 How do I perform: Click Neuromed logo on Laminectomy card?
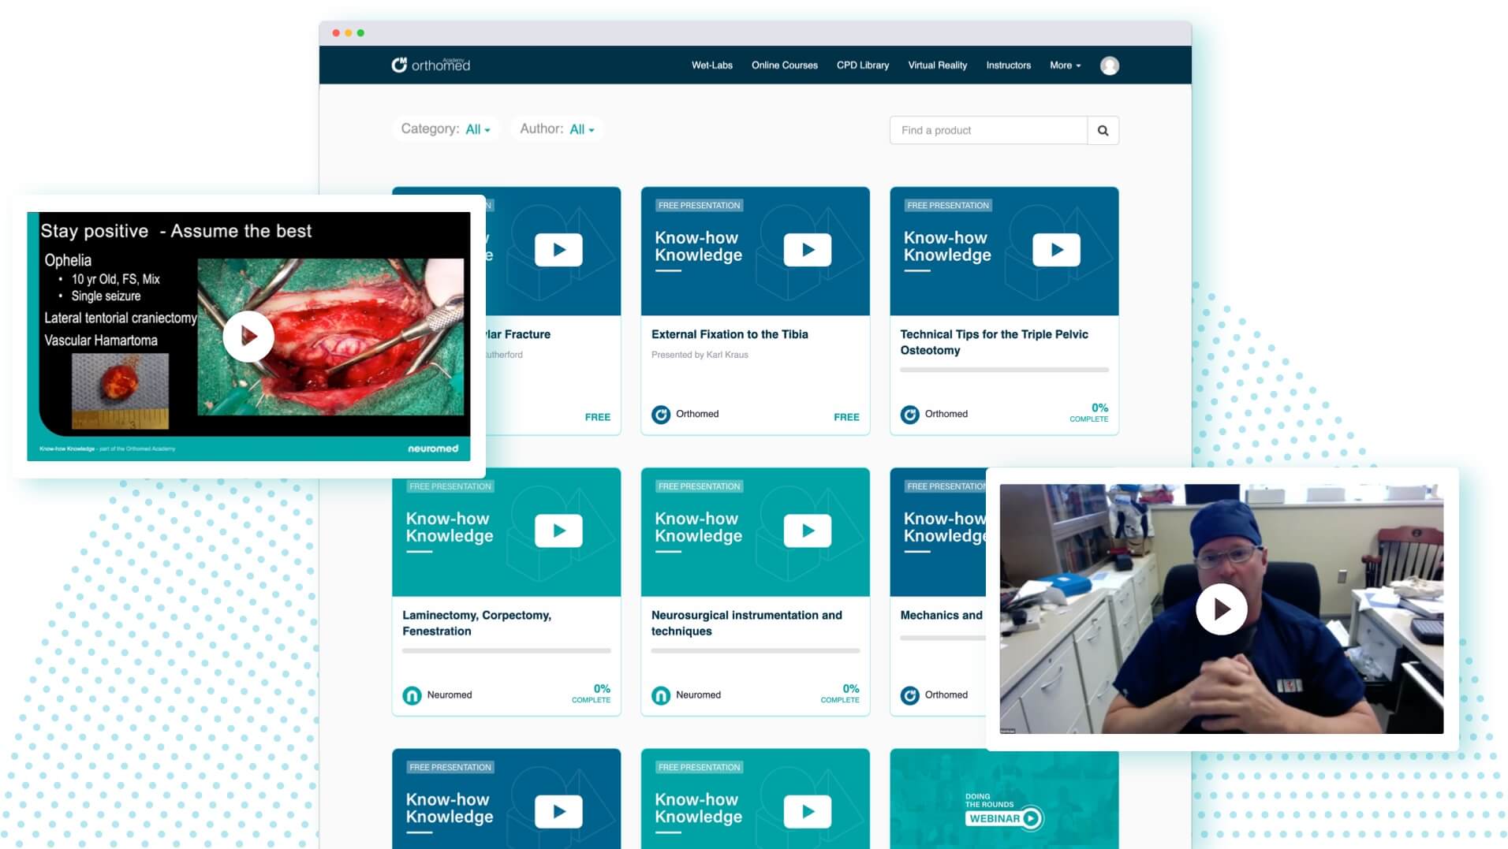[412, 695]
